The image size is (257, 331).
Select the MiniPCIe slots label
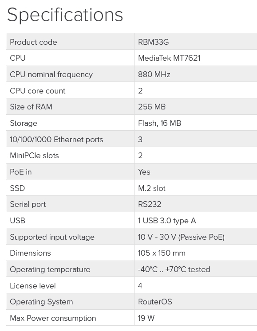[34, 156]
